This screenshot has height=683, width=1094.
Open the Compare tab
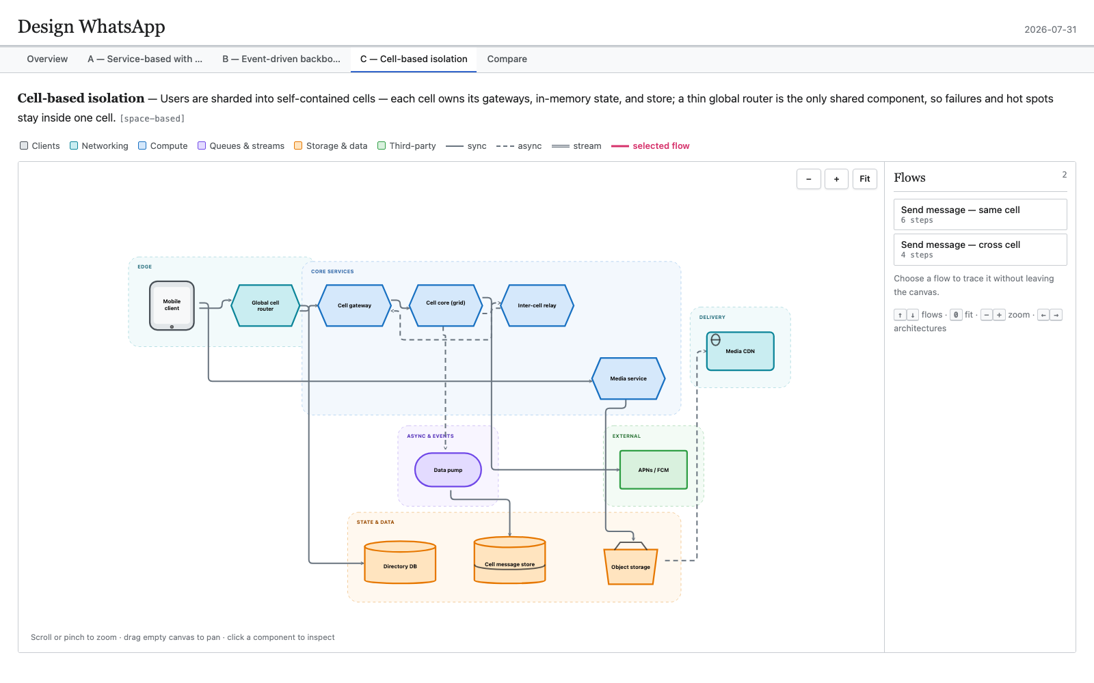(x=507, y=59)
